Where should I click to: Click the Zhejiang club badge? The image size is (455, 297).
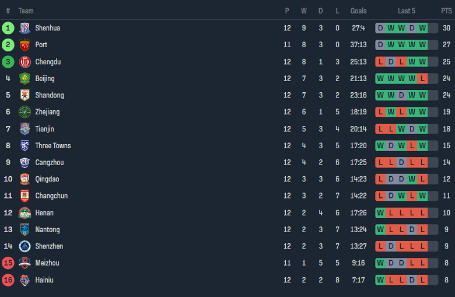24,112
